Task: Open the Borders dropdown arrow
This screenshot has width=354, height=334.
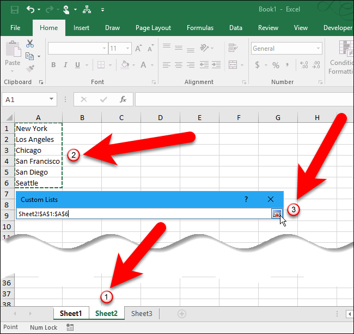Action: click(110, 65)
